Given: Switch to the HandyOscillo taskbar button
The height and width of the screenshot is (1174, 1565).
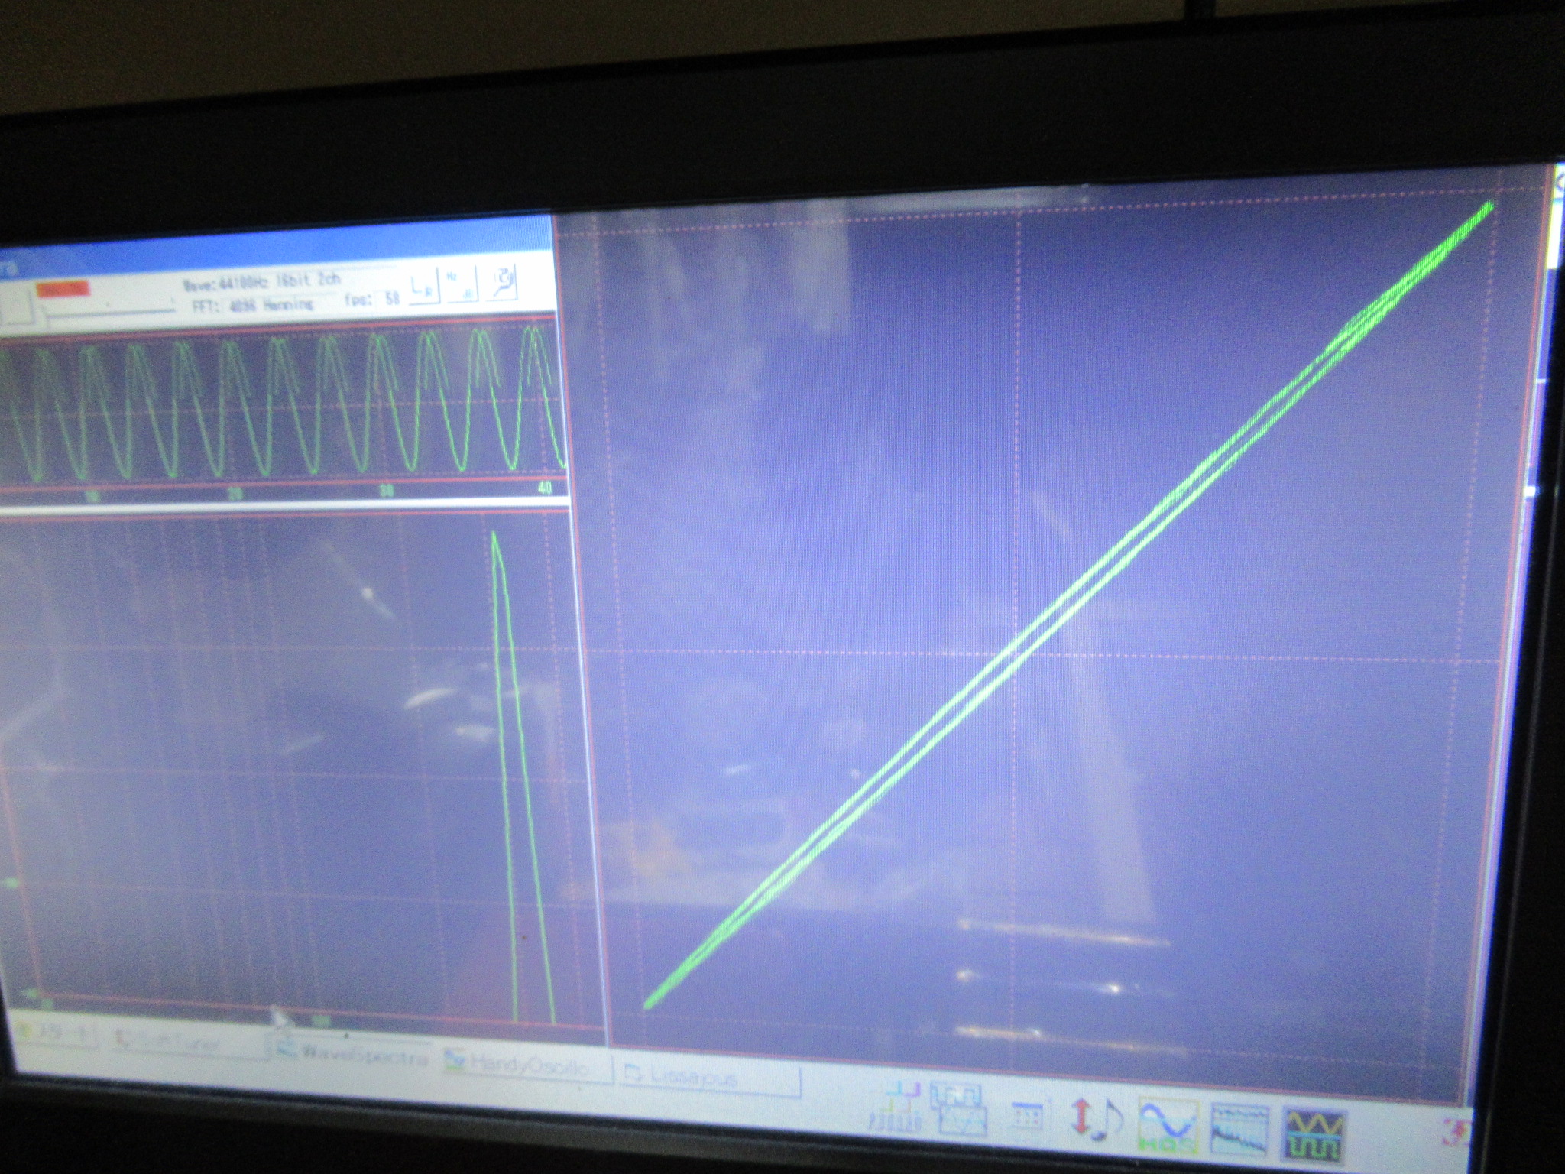Looking at the screenshot, I should [527, 1065].
